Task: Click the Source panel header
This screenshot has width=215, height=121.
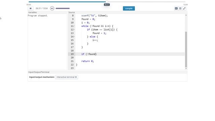Action: [x=128, y=12]
